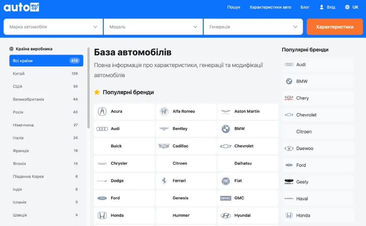Click the Honda logo in the right sidebar
This screenshot has width=366, height=226.
289,215
